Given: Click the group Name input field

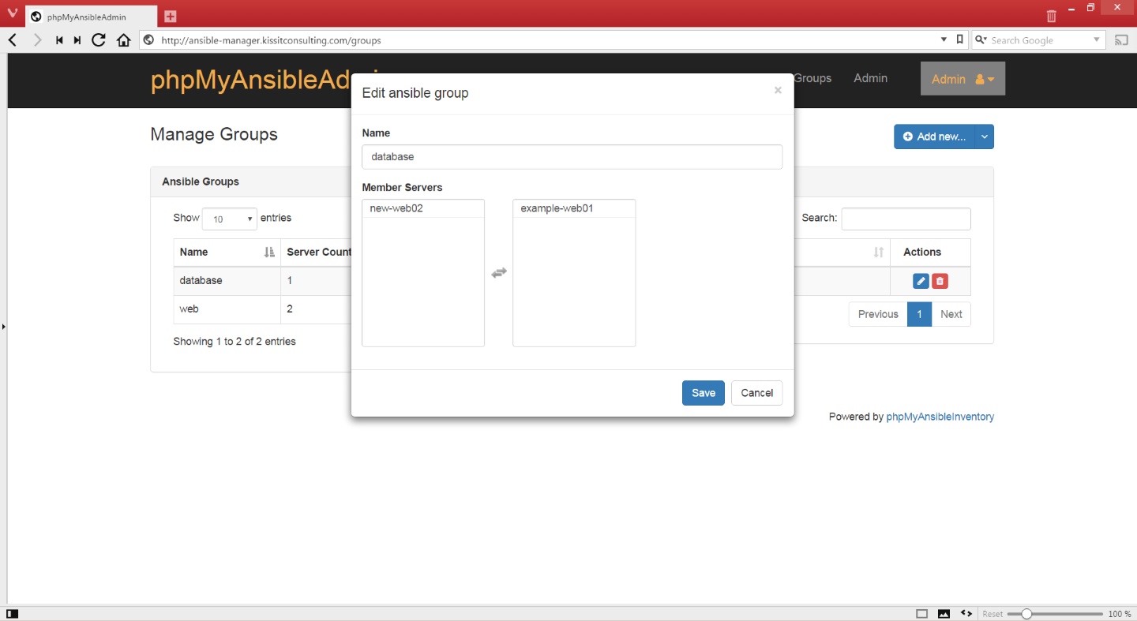Looking at the screenshot, I should [x=572, y=156].
